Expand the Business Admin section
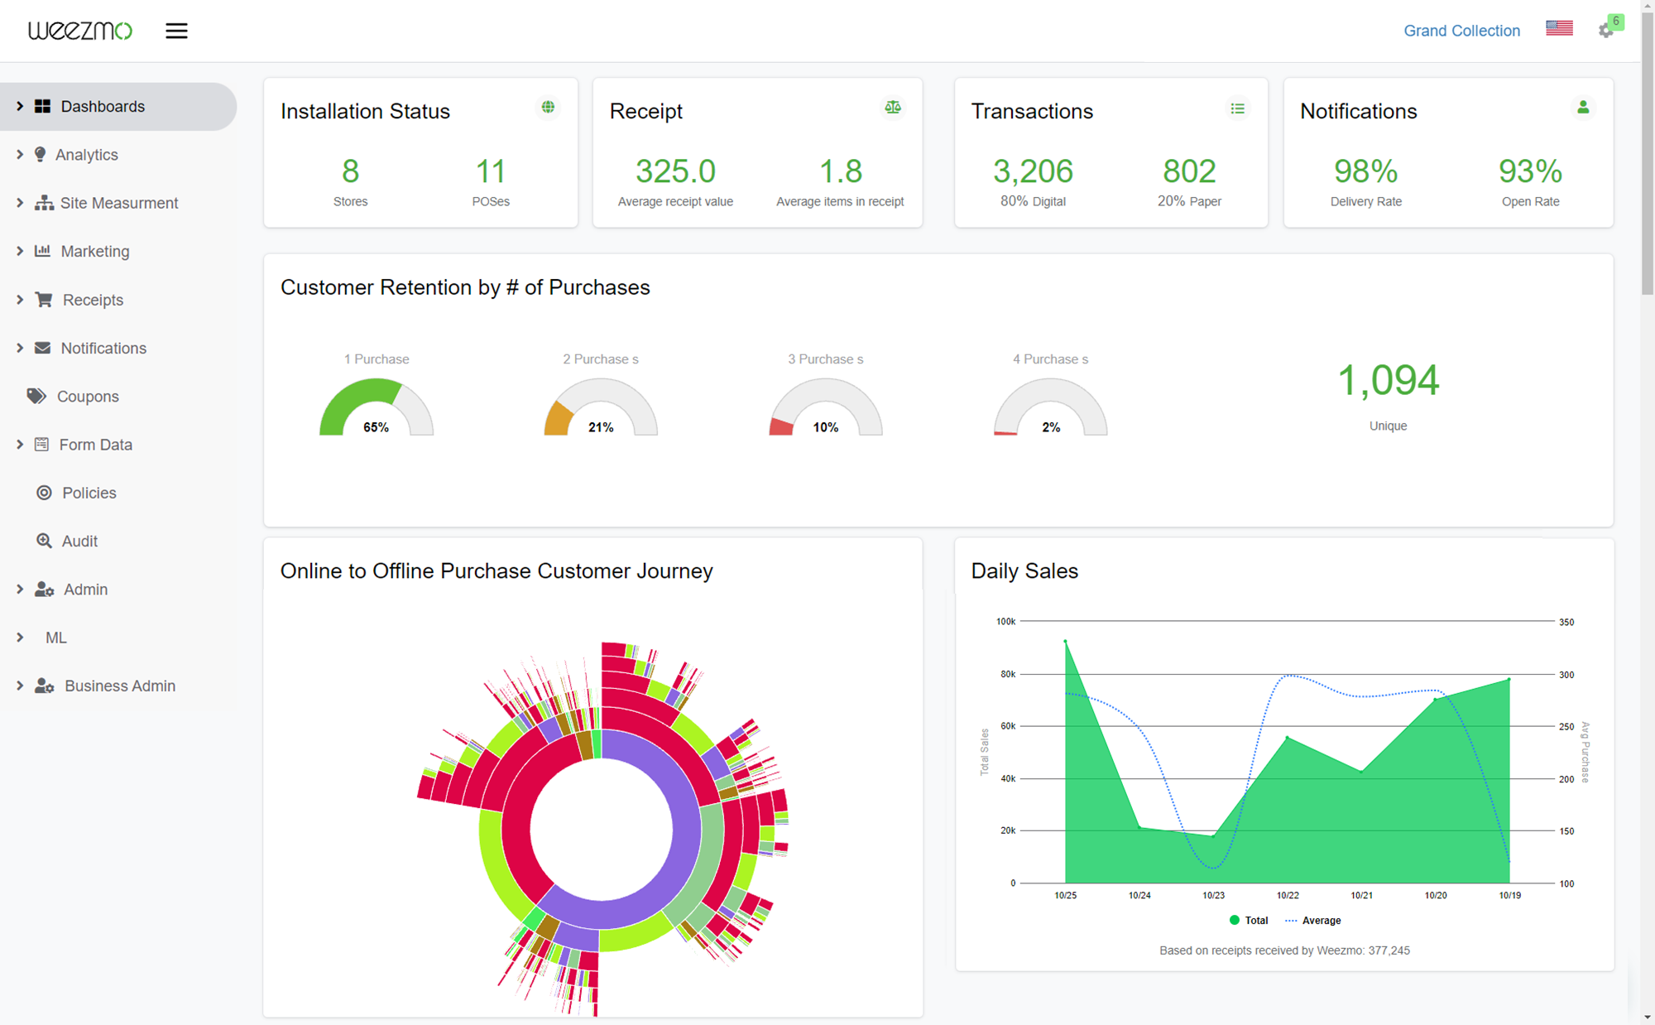 point(119,686)
